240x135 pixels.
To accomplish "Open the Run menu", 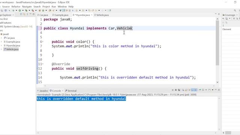I will coord(54,7).
